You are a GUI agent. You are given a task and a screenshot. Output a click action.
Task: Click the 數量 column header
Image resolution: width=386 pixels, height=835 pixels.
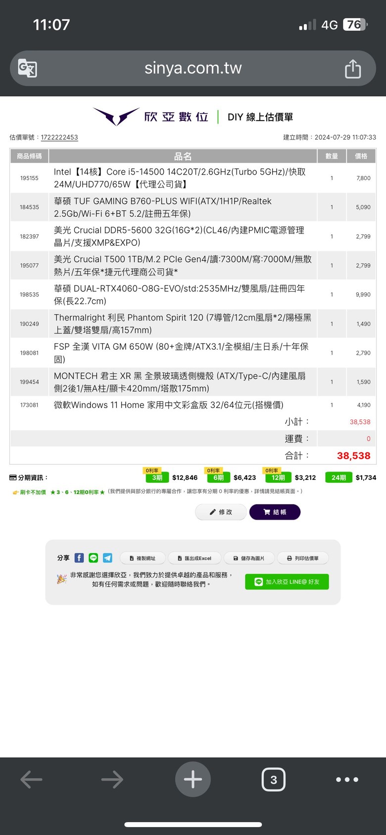[x=332, y=156]
